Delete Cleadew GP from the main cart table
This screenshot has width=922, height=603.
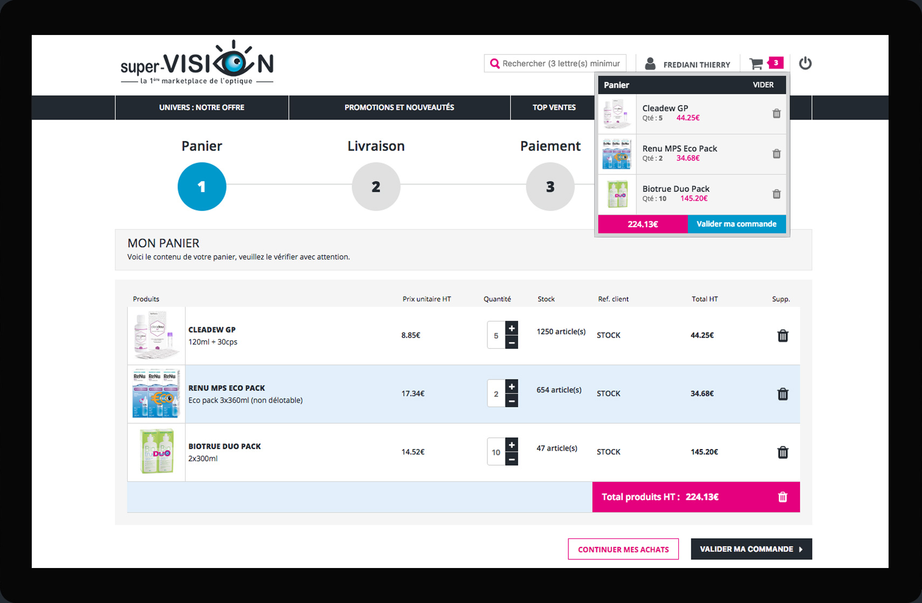(782, 336)
